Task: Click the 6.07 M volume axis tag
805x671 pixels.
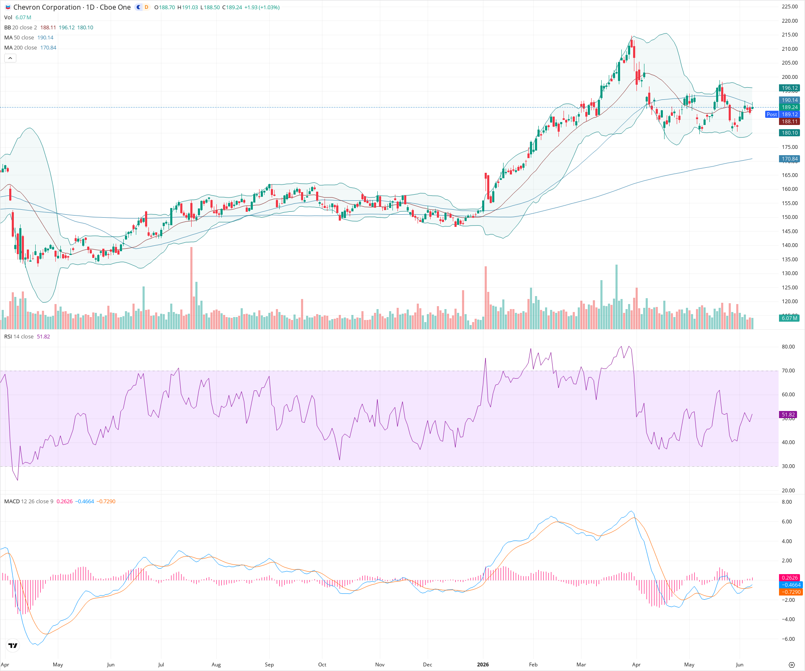Action: (x=789, y=318)
